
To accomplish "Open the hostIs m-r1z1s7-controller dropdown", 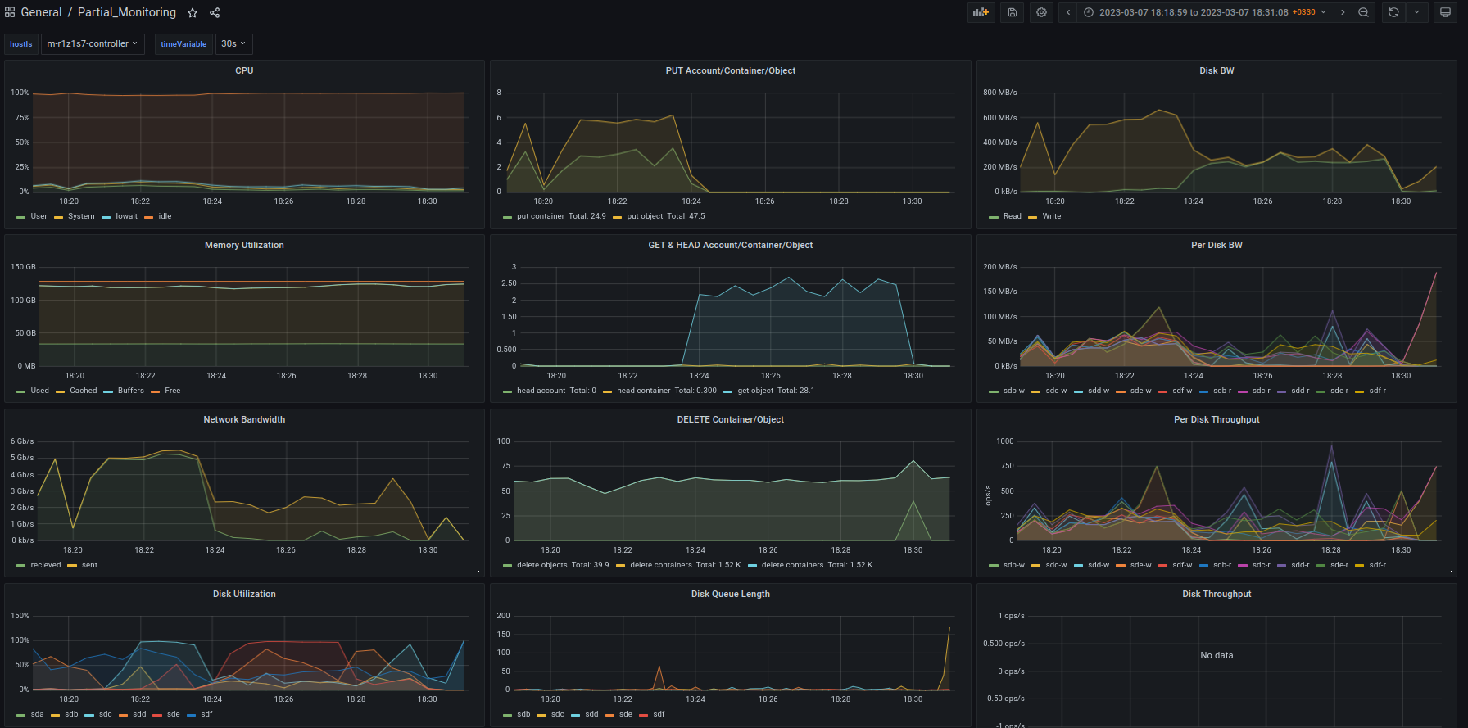I will point(93,44).
